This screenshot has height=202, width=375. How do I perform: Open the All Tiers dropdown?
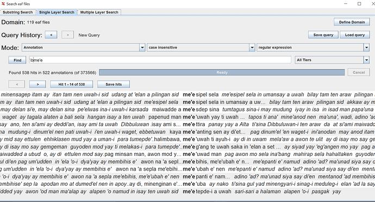332,60
